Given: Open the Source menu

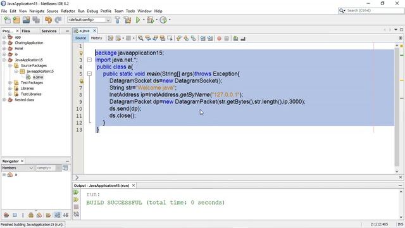Looking at the screenshot, I should [53, 11].
